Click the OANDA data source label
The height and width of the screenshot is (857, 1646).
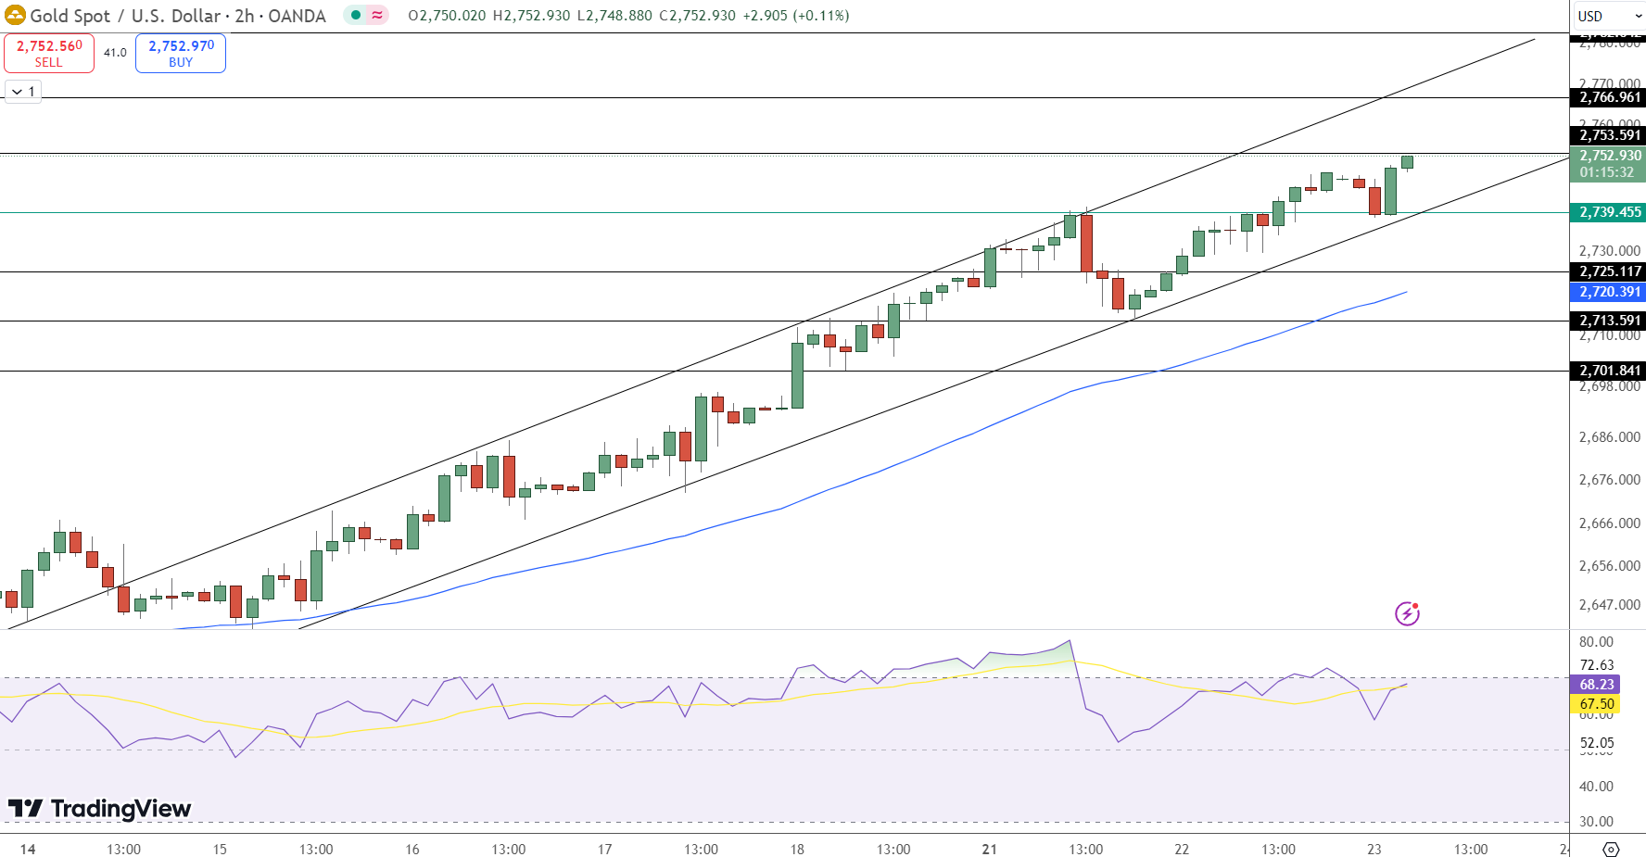[x=297, y=16]
